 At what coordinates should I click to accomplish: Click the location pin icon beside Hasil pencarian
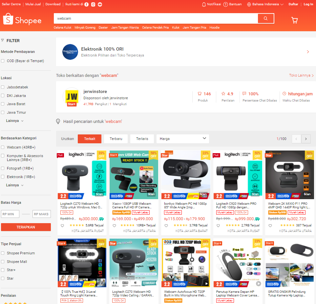58,121
